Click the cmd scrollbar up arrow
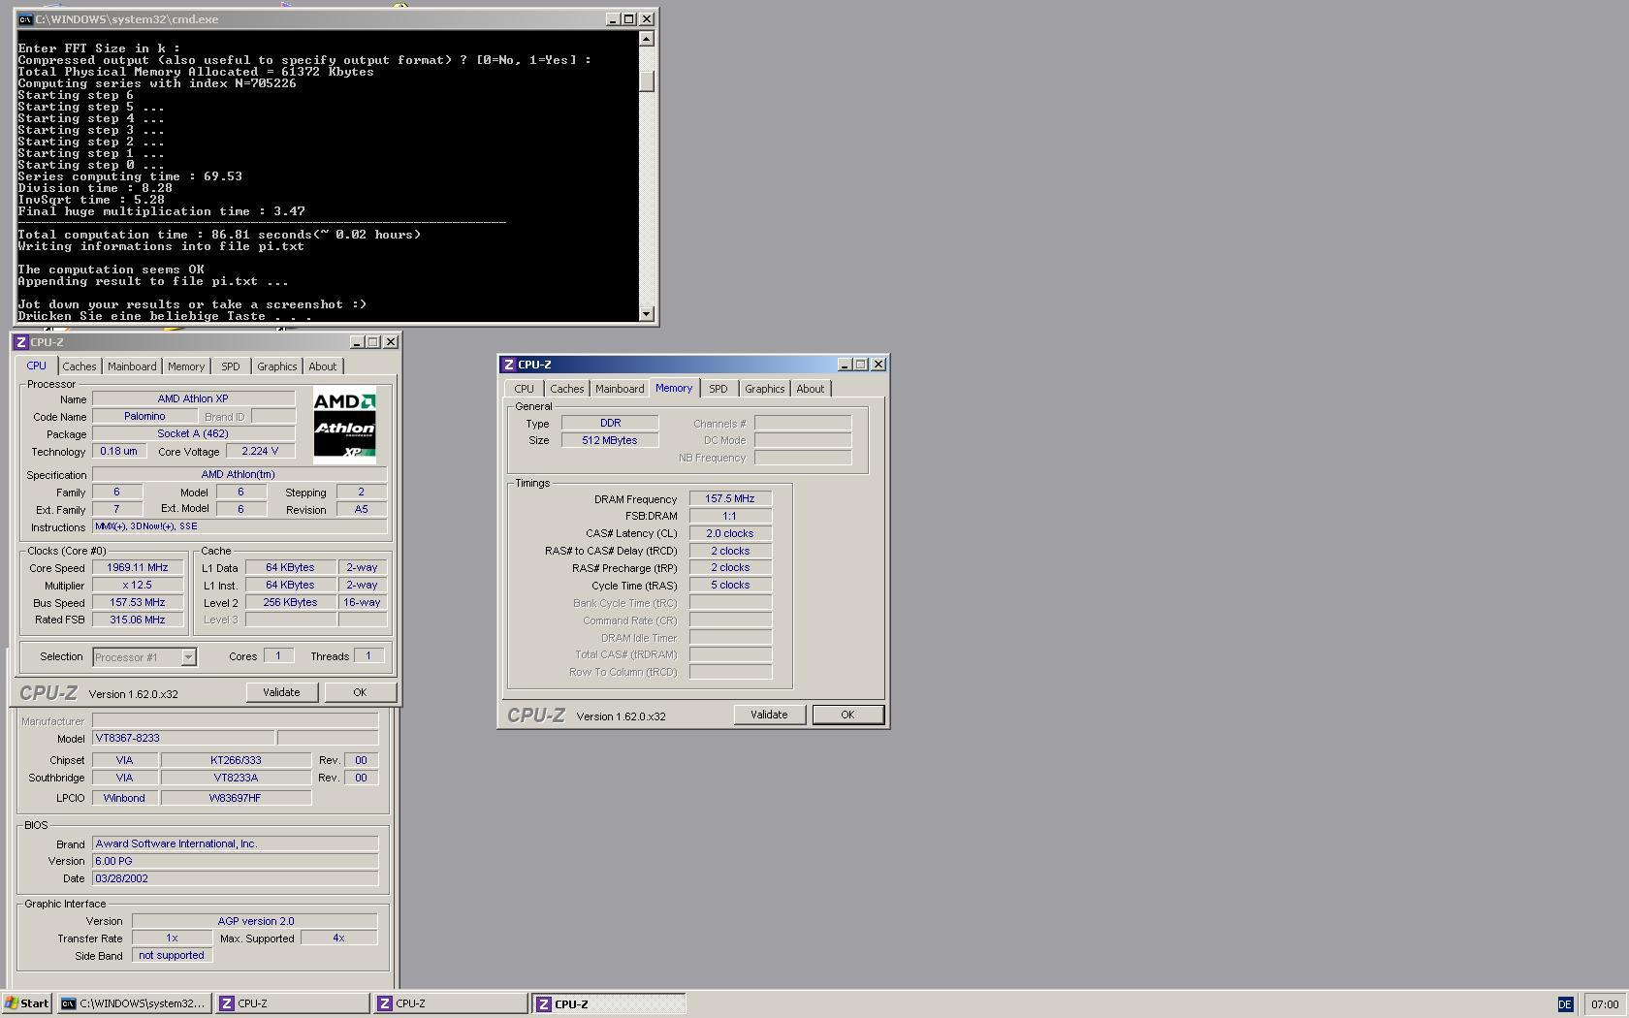Viewport: 1629px width, 1018px height. (647, 39)
